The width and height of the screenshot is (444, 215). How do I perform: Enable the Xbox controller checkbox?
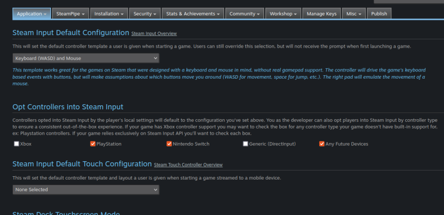coord(17,144)
